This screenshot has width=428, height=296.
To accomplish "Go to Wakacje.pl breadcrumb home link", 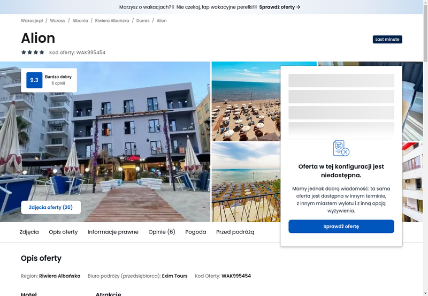I will pos(32,21).
